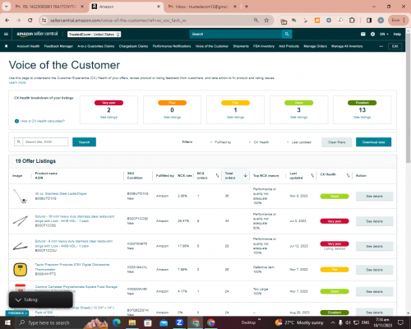This screenshot has height=329, width=411.
Task: Open Performance Notifications menu item
Action: [172, 46]
